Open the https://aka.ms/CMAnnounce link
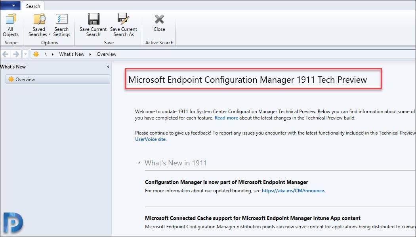This screenshot has width=416, height=237. coord(293,191)
